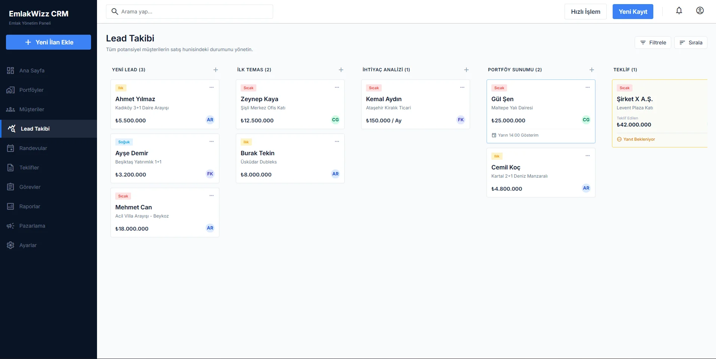Viewport: 716px width, 359px height.
Task: Open options menu on Mehmet Can card
Action: (212, 196)
